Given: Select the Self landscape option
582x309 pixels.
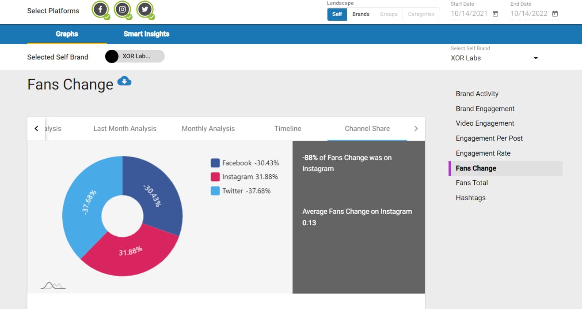Looking at the screenshot, I should (337, 14).
